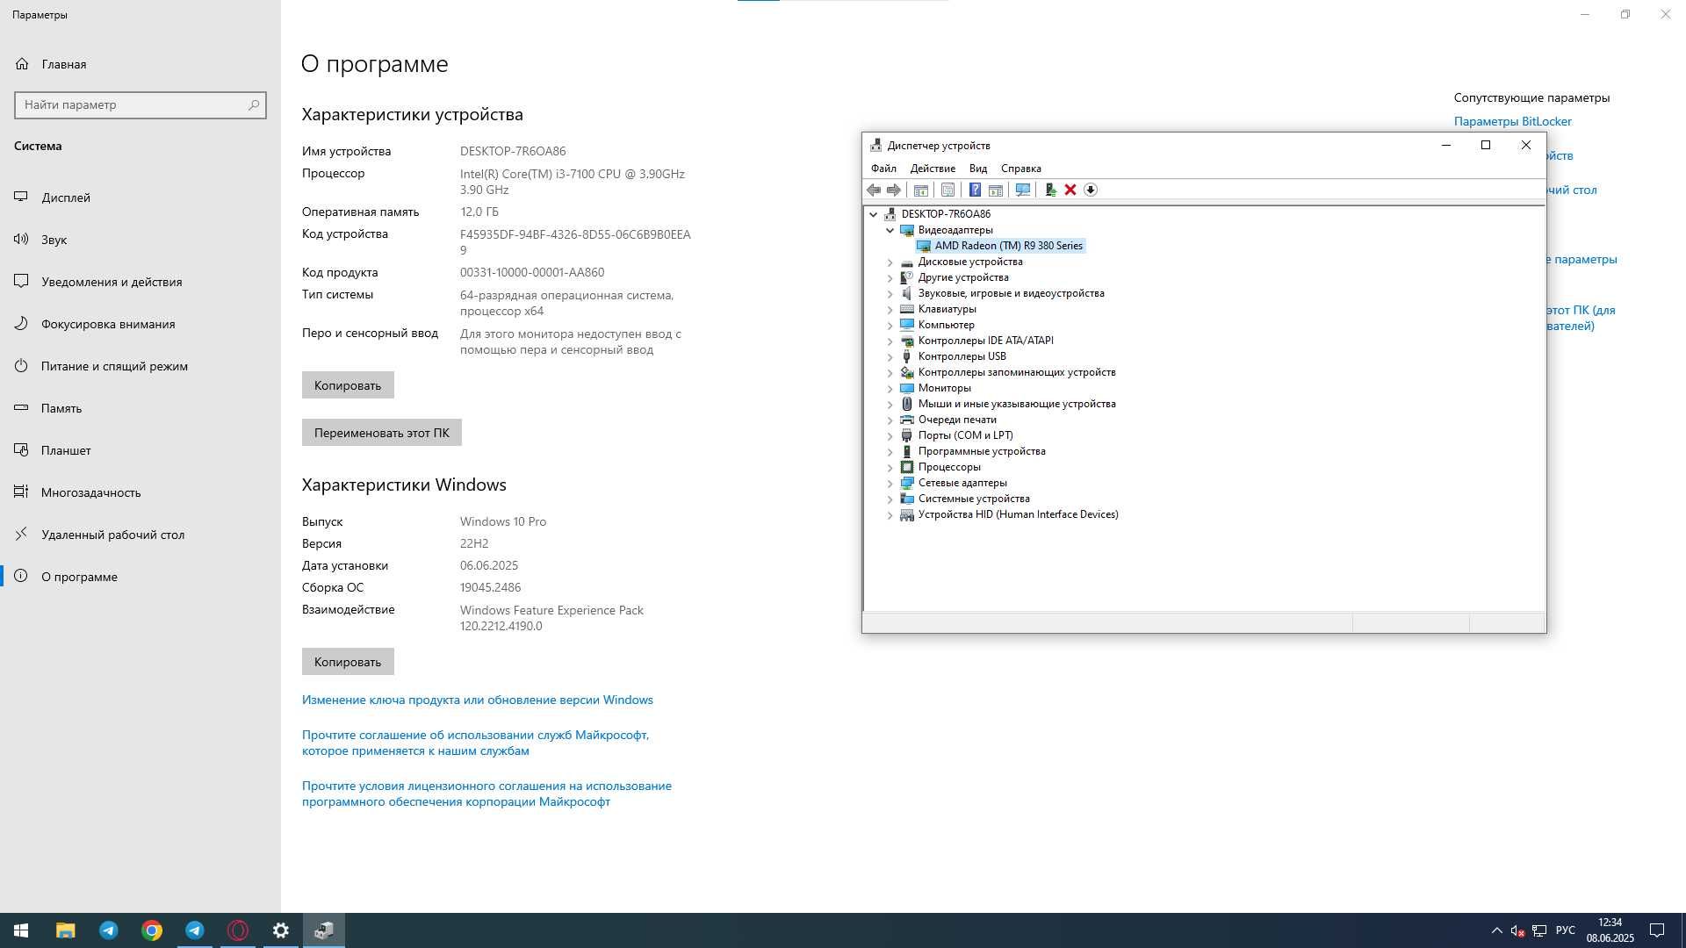
Task: Select Очереди печати item
Action: (956, 420)
